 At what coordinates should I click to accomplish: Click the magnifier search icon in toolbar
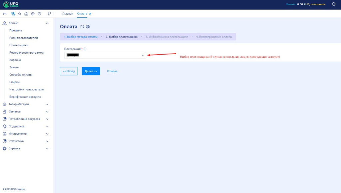(x=49, y=14)
